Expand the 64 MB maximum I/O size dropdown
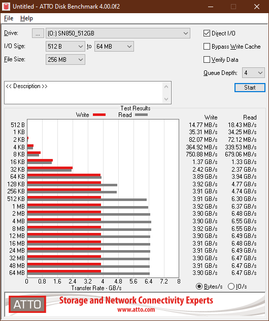This screenshot has width=269, height=321. [x=114, y=47]
